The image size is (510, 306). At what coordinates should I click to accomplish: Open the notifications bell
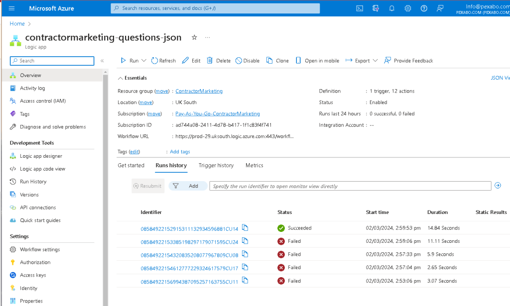coord(391,8)
